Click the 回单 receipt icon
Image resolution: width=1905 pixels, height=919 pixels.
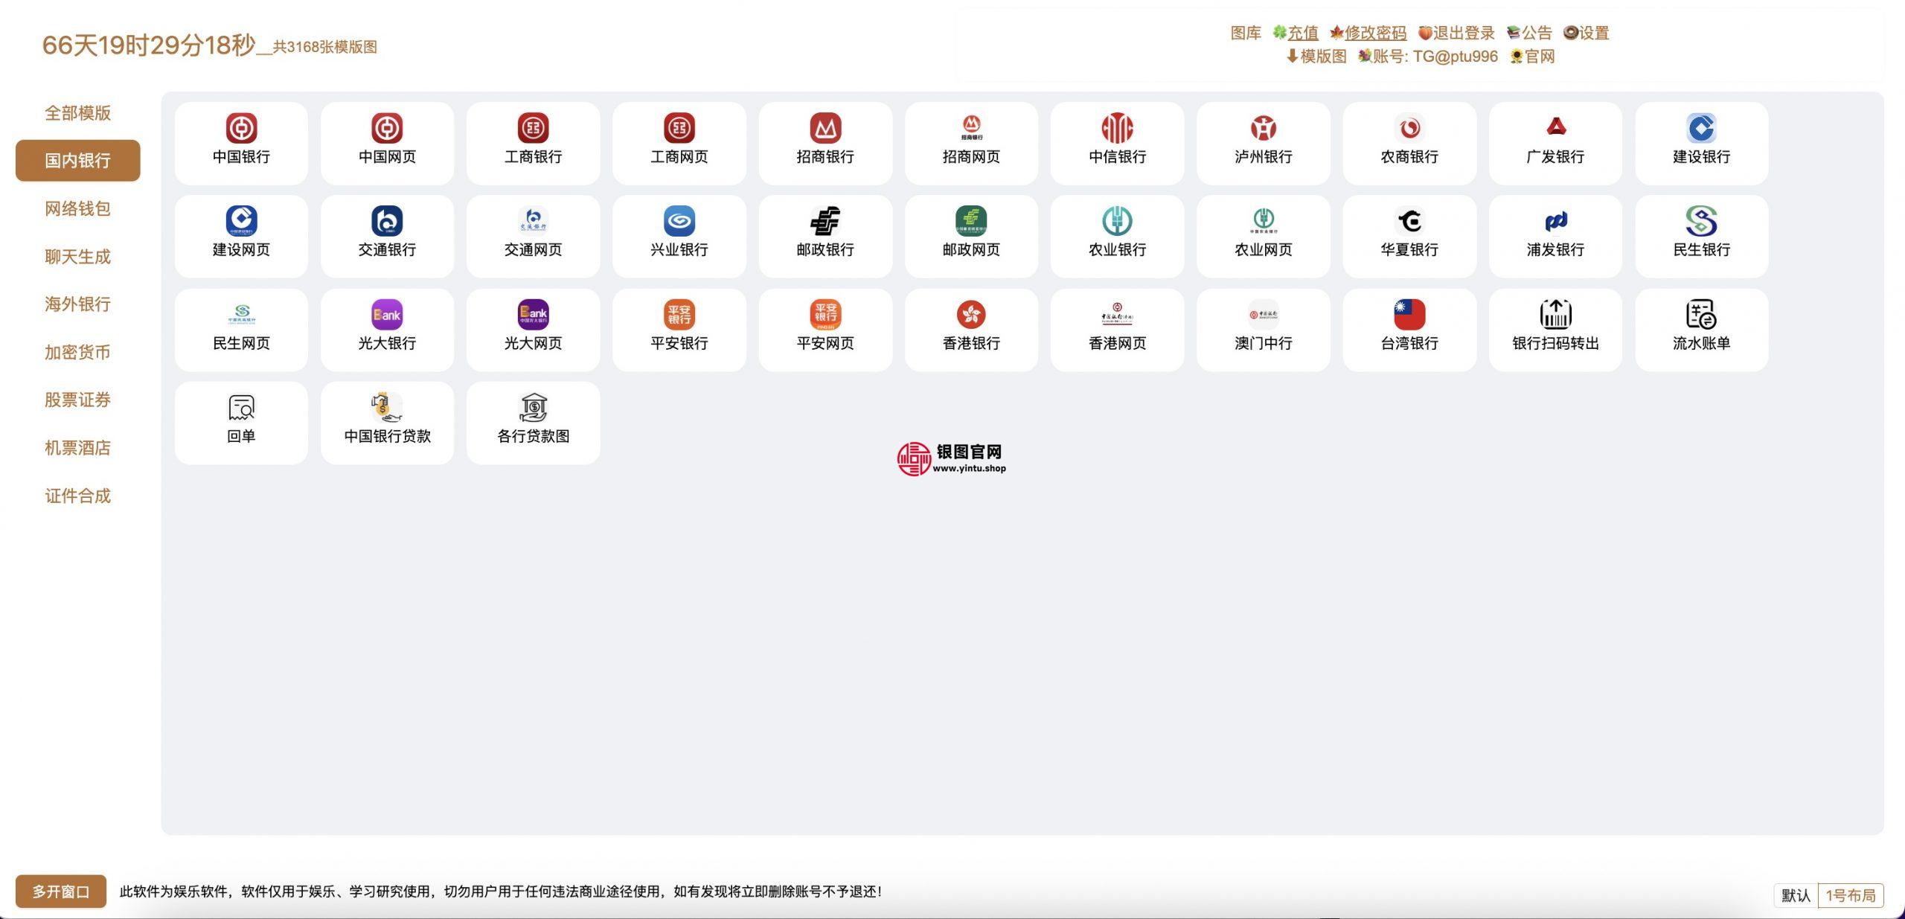coord(241,408)
